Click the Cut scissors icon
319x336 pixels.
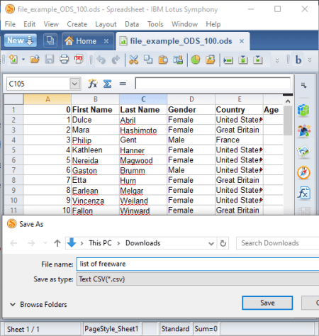point(133,60)
